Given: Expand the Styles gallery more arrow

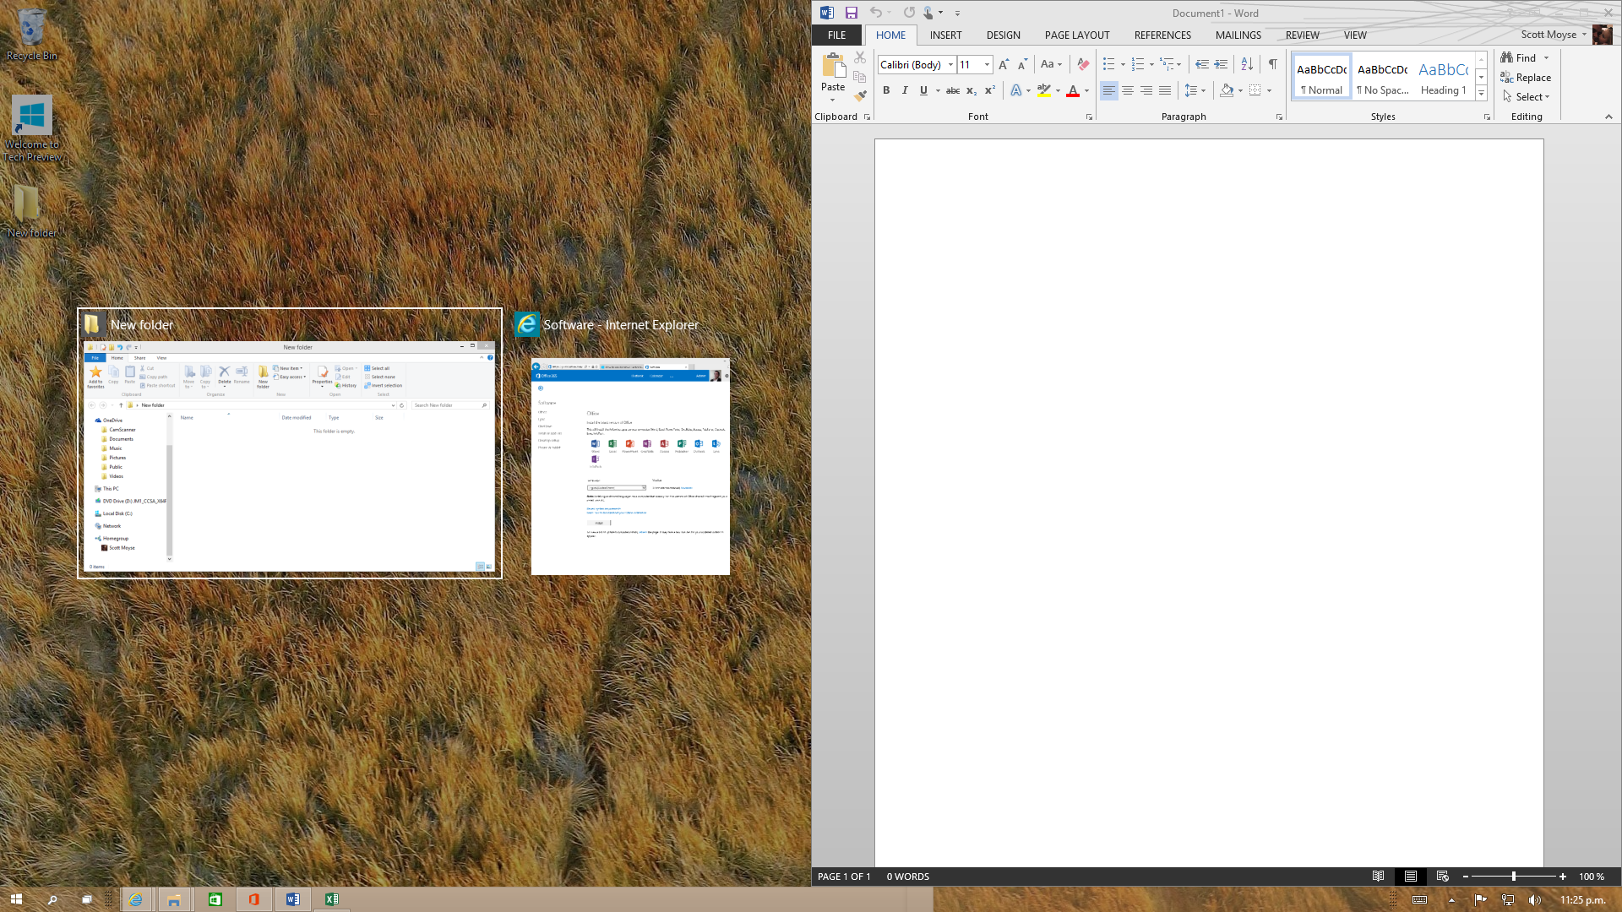Looking at the screenshot, I should coord(1481,93).
